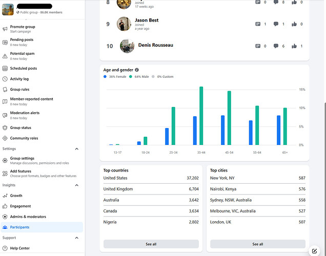Click See all under Top cities
Viewport: 326px width, 256px height.
pos(258,244)
